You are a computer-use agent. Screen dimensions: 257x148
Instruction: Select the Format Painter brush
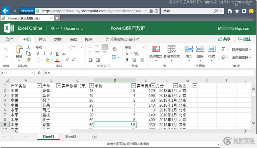pyautogui.click(x=28, y=60)
